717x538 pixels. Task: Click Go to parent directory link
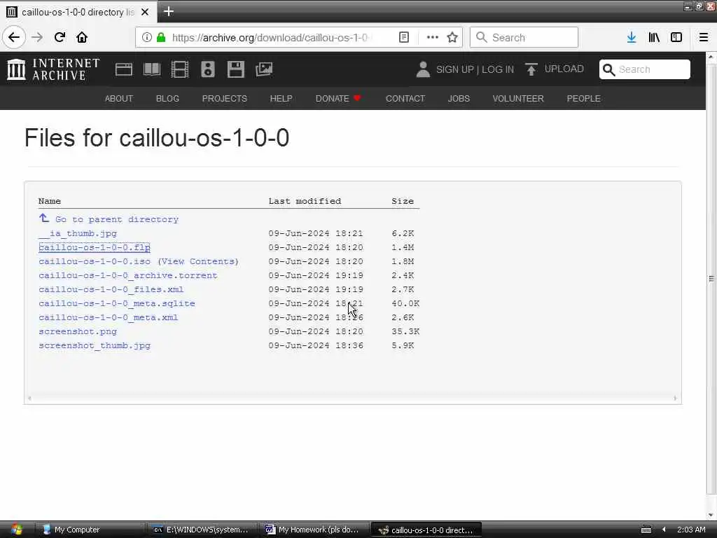[x=117, y=219]
